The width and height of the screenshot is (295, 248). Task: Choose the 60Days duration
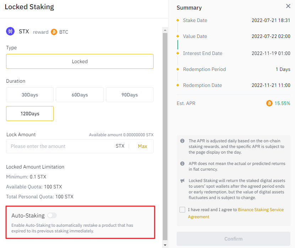[x=80, y=95]
